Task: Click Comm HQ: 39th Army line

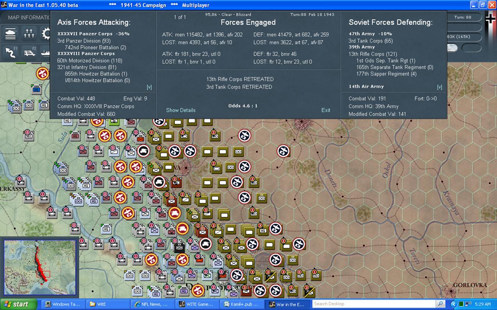Action: pyautogui.click(x=373, y=106)
